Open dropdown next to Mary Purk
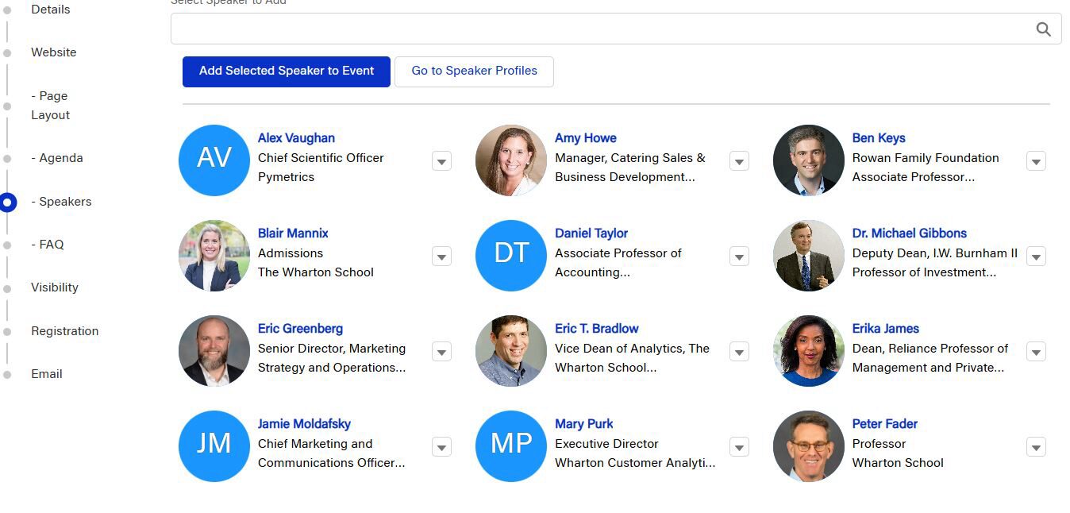 tap(739, 447)
